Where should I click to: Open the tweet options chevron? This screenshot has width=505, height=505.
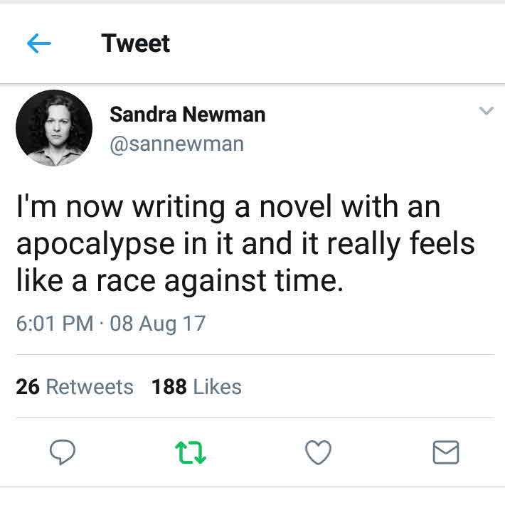pyautogui.click(x=486, y=111)
